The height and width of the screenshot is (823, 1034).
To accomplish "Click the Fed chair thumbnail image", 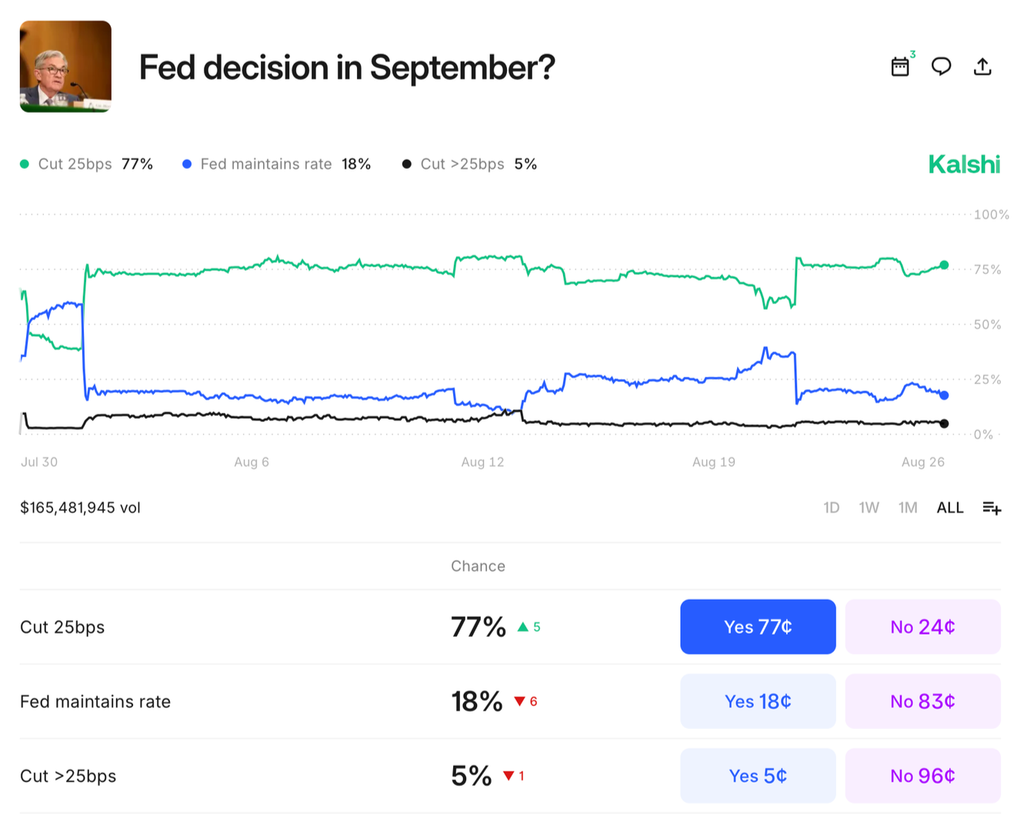I will (65, 67).
